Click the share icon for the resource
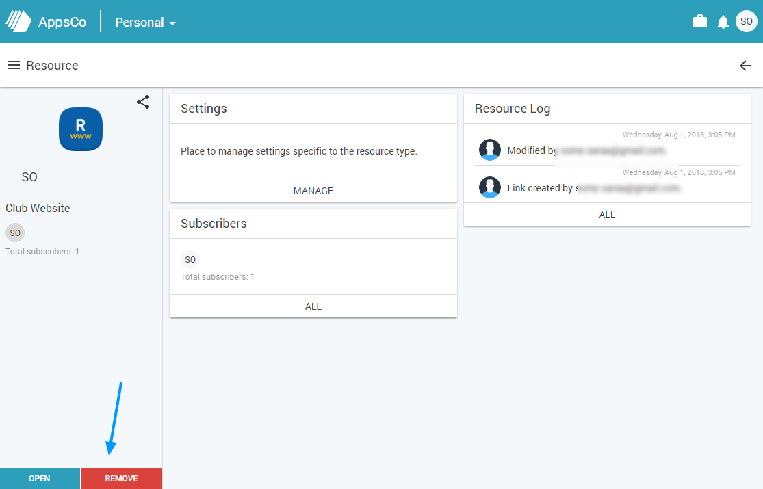The image size is (763, 489). (143, 102)
